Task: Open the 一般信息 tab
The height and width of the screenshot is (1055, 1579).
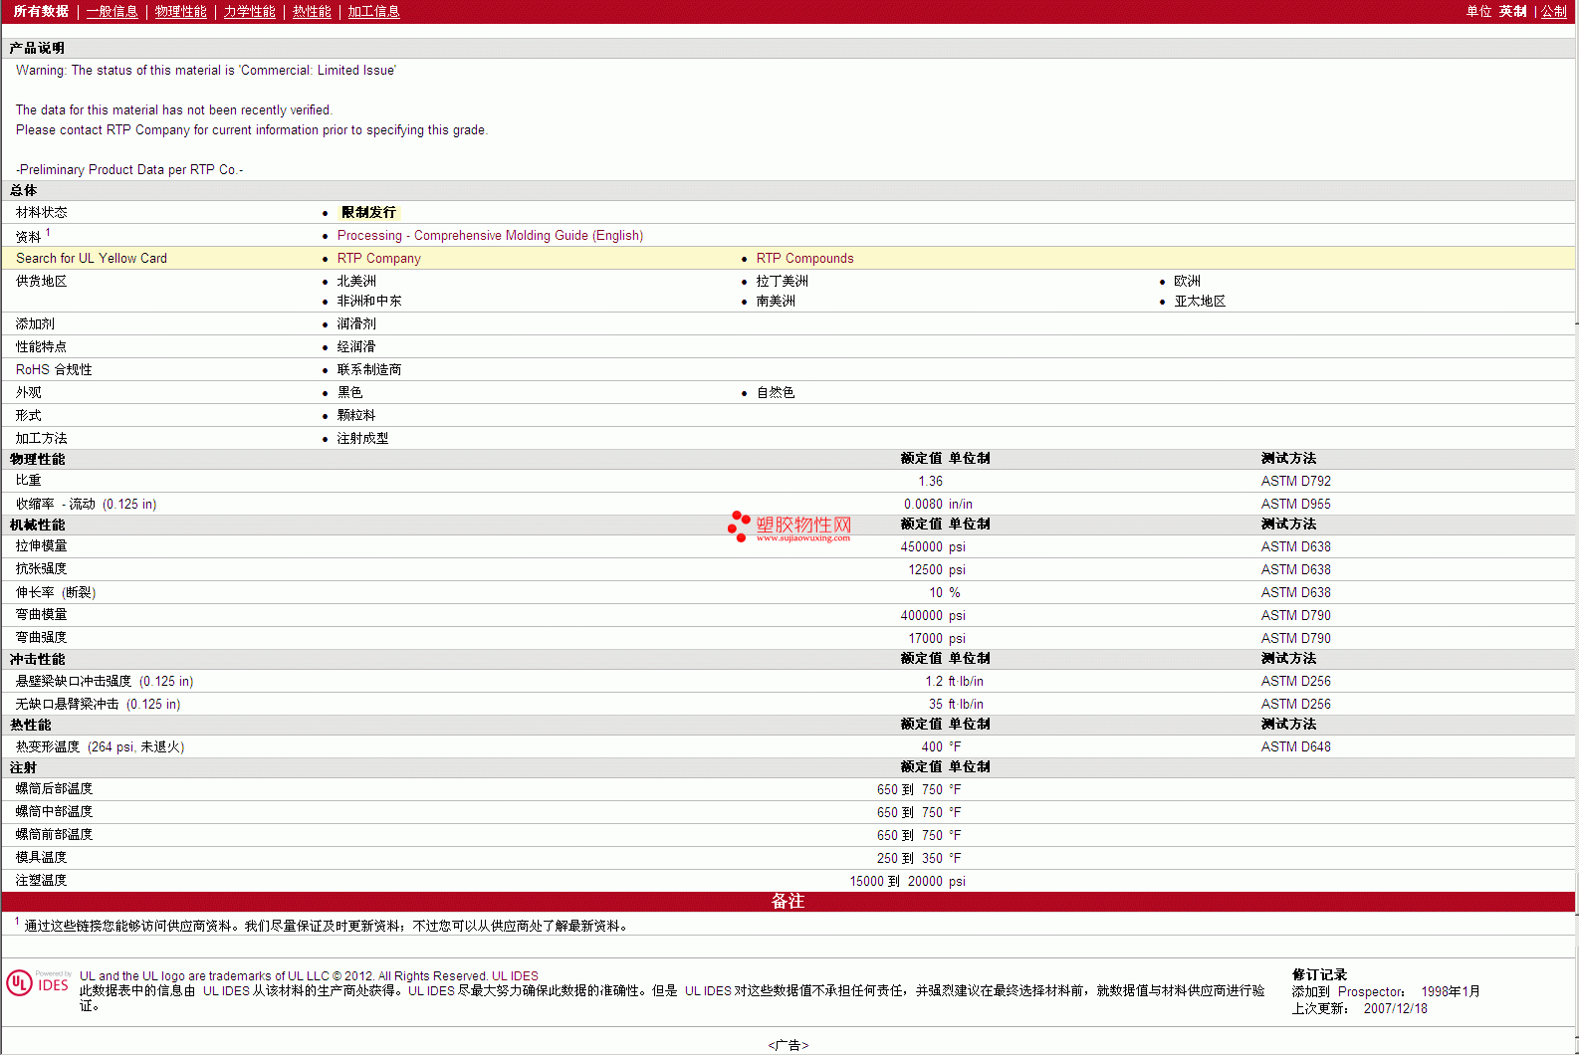Action: click(x=113, y=11)
